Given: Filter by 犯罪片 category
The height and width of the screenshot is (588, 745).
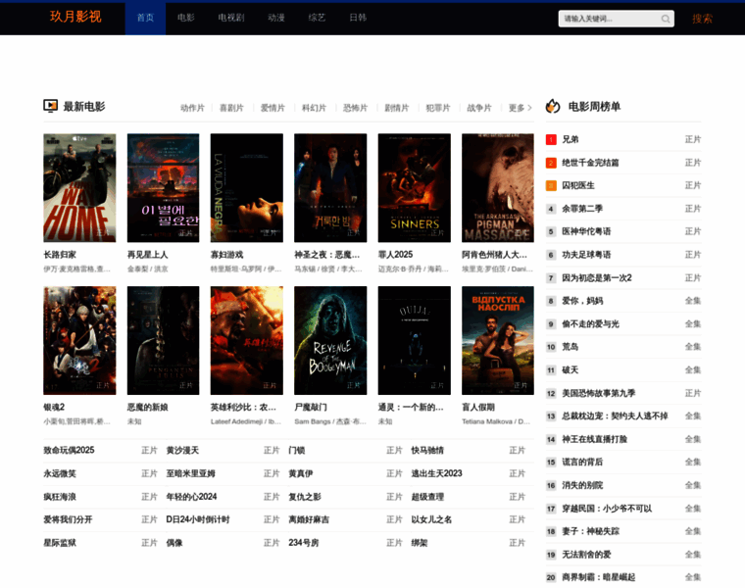Looking at the screenshot, I should (x=438, y=109).
